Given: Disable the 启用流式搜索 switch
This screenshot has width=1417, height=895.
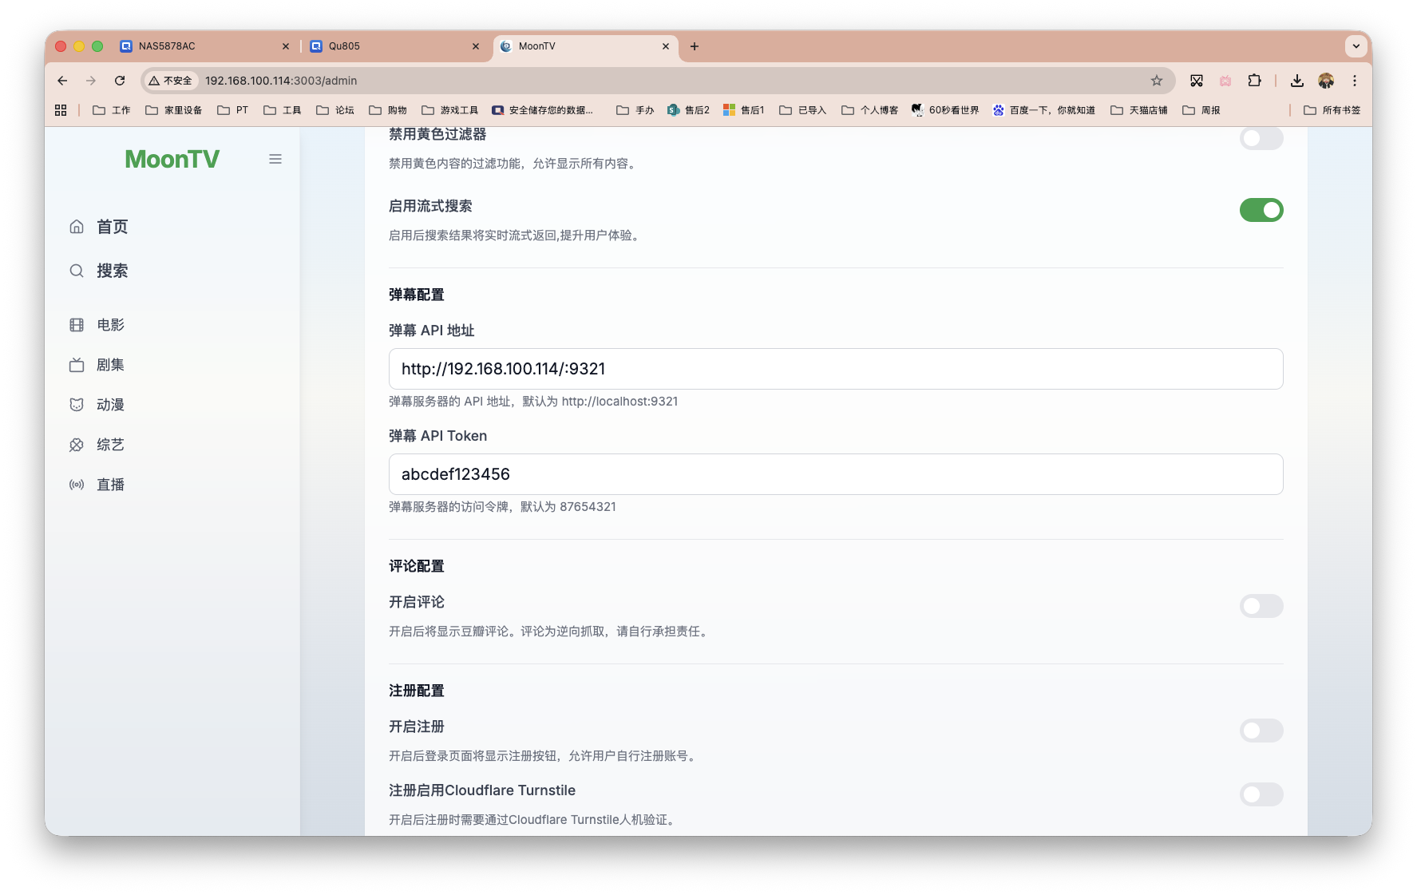Looking at the screenshot, I should click(1261, 210).
